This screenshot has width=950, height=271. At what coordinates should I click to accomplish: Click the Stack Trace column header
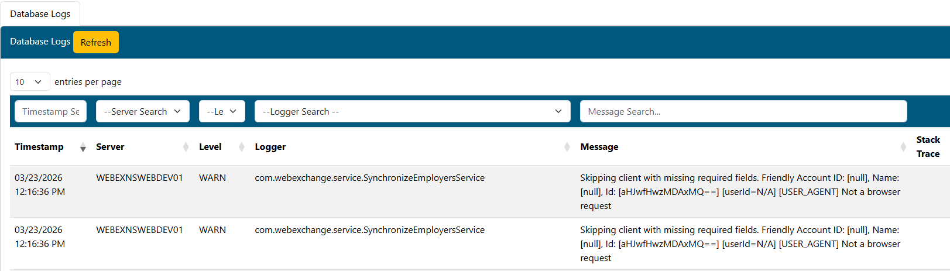click(x=928, y=147)
